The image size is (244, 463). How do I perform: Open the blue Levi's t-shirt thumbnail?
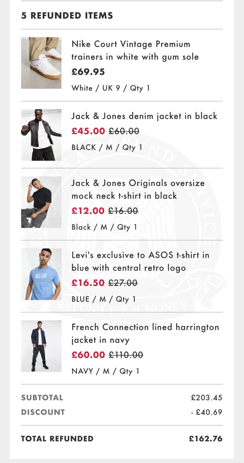pyautogui.click(x=41, y=274)
